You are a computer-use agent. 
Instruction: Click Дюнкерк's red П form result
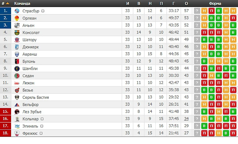pos(212,47)
